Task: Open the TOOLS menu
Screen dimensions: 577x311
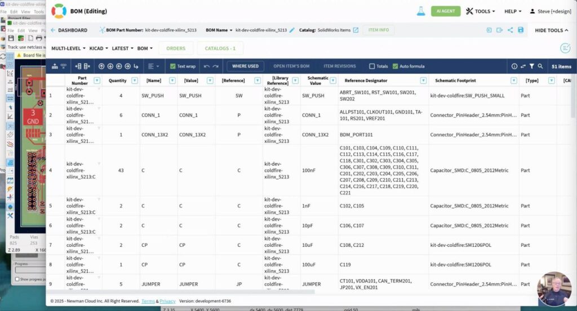Action: click(x=480, y=11)
